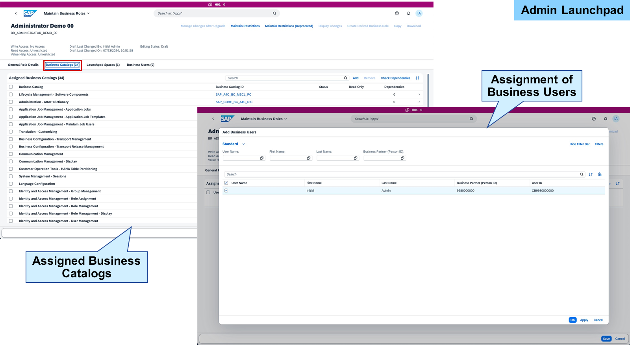Expand Maintain Business Roles dropdown in front window
The height and width of the screenshot is (345, 630).
click(x=285, y=119)
